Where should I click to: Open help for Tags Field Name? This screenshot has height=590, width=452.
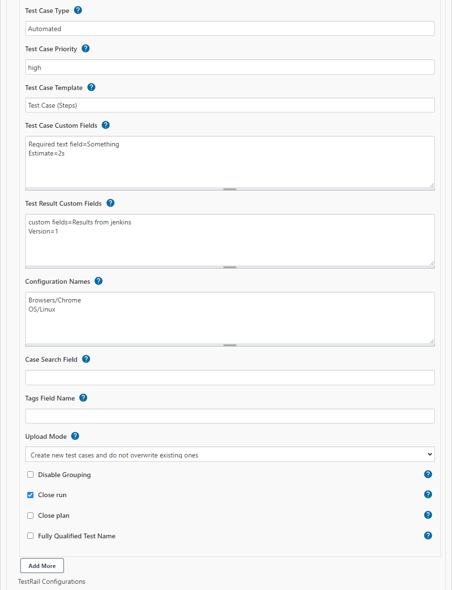coord(83,398)
